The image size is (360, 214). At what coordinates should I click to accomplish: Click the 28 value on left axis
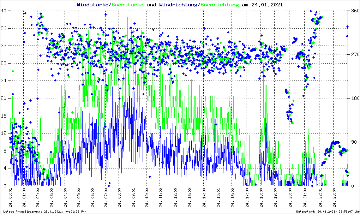tap(4, 64)
